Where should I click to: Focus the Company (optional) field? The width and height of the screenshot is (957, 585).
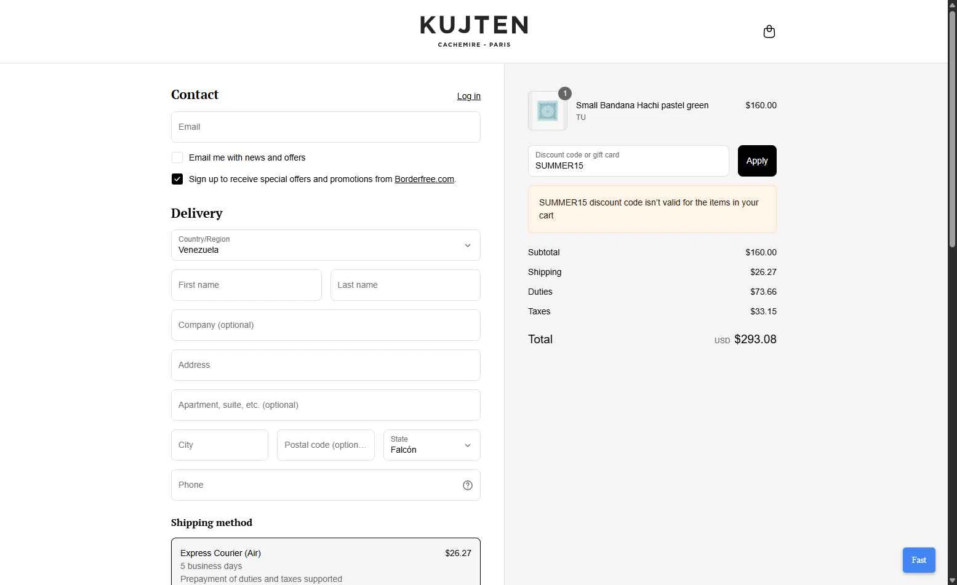(x=326, y=325)
